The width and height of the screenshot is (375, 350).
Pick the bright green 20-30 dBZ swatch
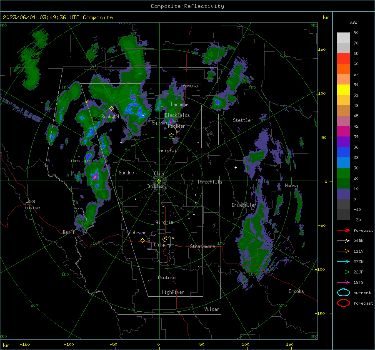pyautogui.click(x=343, y=173)
